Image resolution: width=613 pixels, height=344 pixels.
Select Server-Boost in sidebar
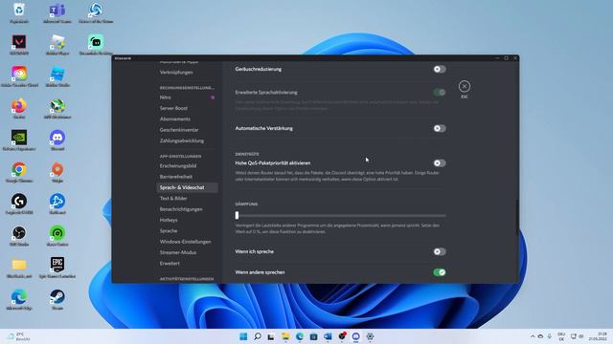[x=173, y=108]
